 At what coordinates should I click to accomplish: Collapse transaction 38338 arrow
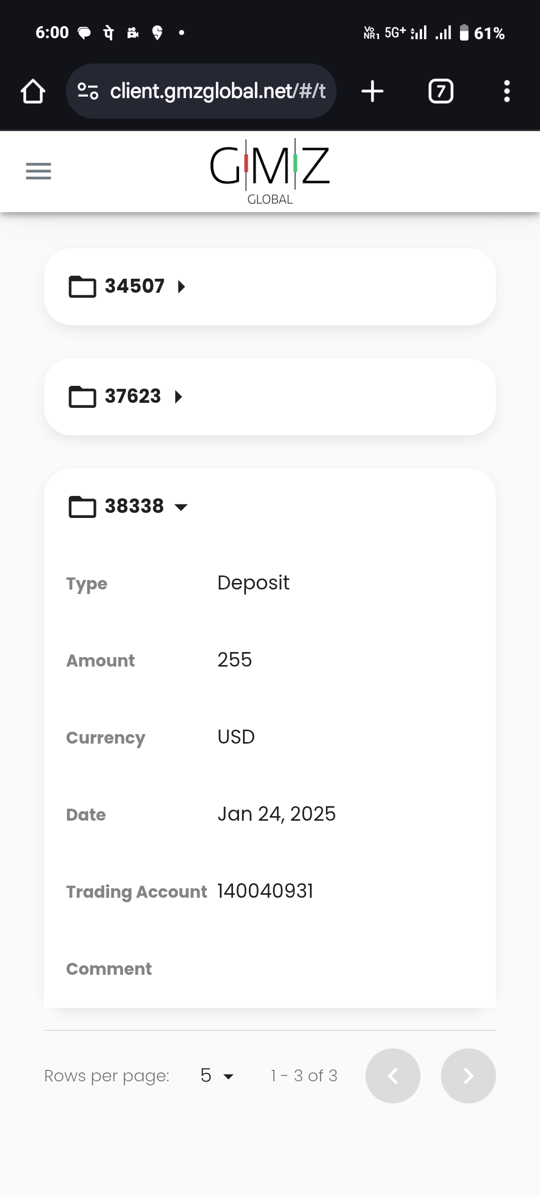coord(181,507)
